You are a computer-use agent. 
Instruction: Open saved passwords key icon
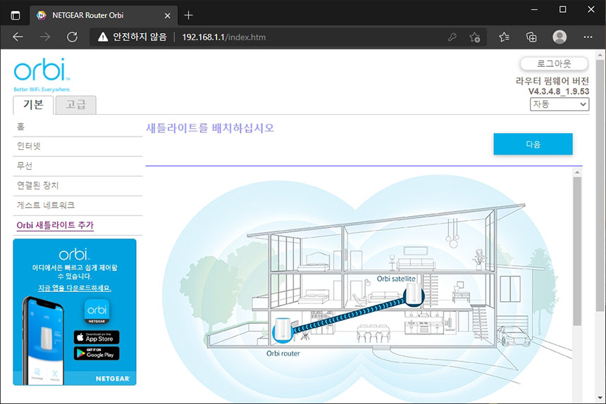coord(452,37)
